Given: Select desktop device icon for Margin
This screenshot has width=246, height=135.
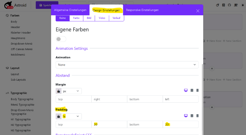Looking at the screenshot, I should [x=186, y=90].
